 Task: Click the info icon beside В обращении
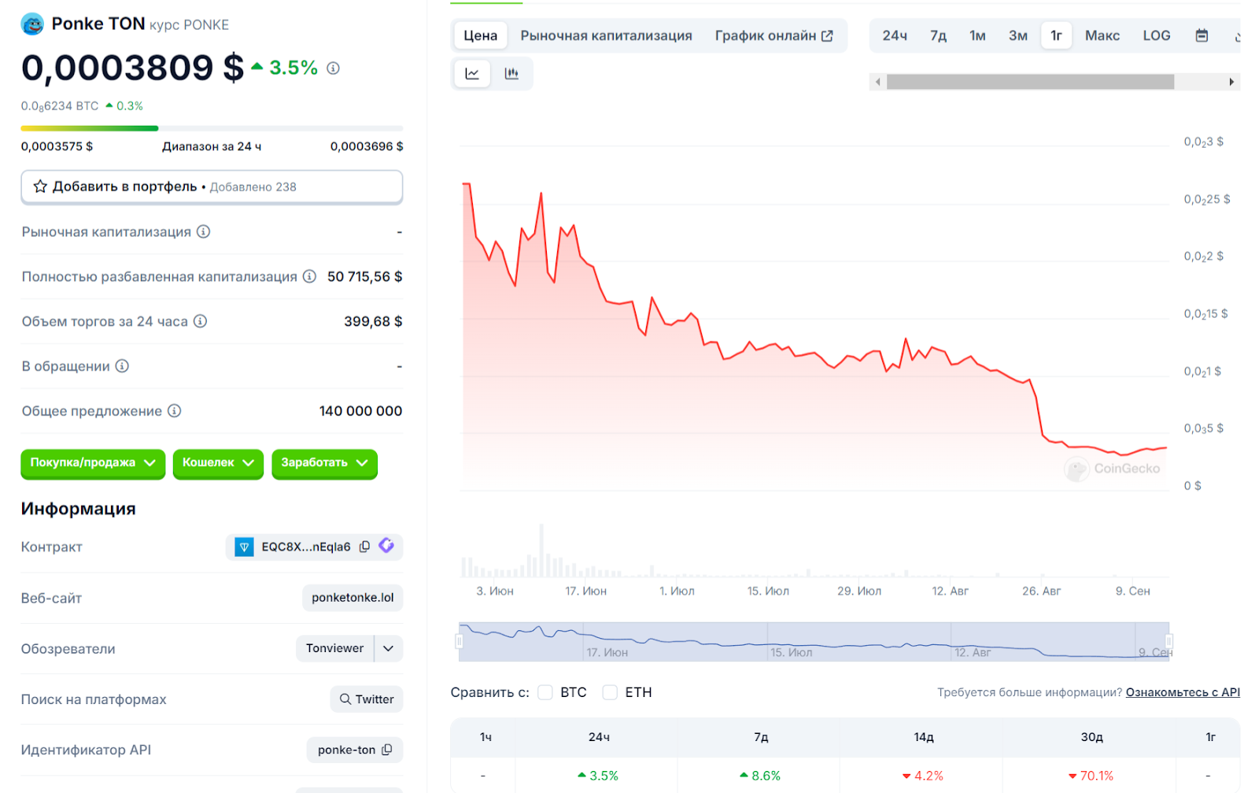[x=122, y=366]
